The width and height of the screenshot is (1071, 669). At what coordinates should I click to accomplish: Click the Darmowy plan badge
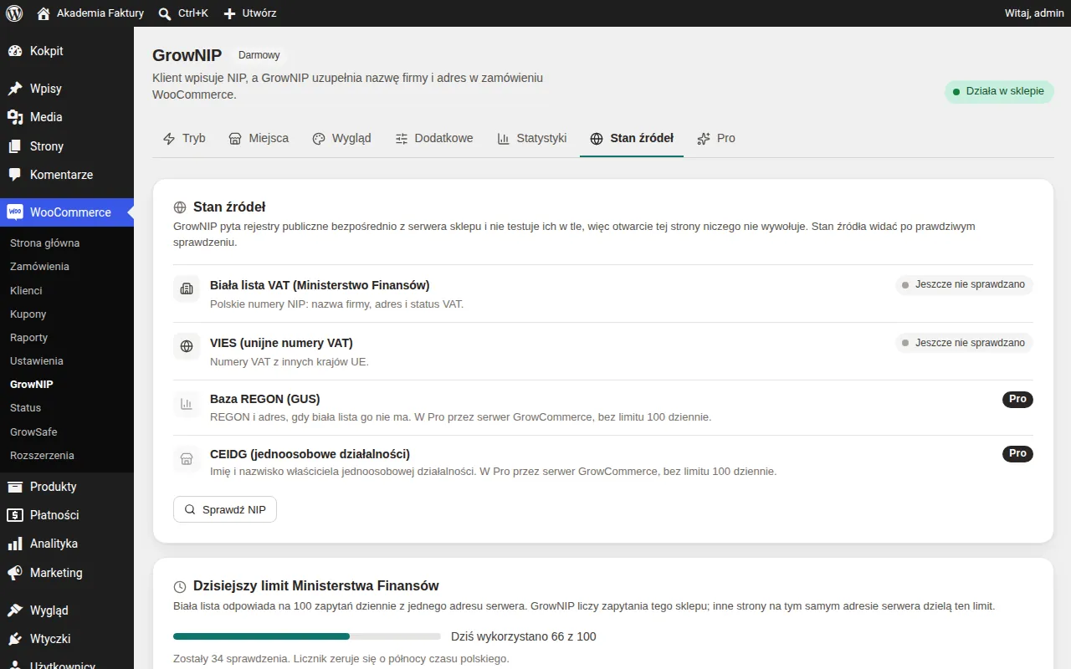[259, 55]
